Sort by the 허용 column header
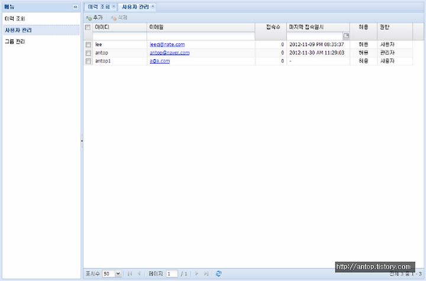Screen dimensions: 426x281 (x=363, y=27)
